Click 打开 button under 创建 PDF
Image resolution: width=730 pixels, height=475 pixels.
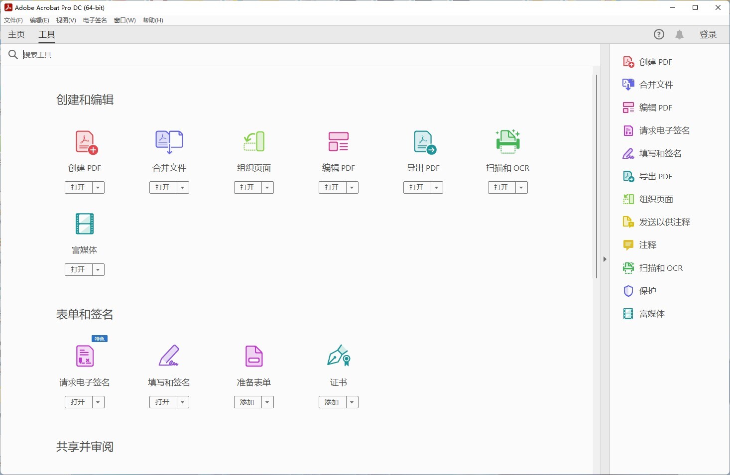79,188
